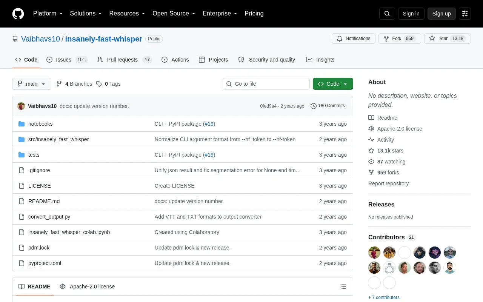Switch to the Actions tab
The image size is (483, 302).
coord(175,60)
